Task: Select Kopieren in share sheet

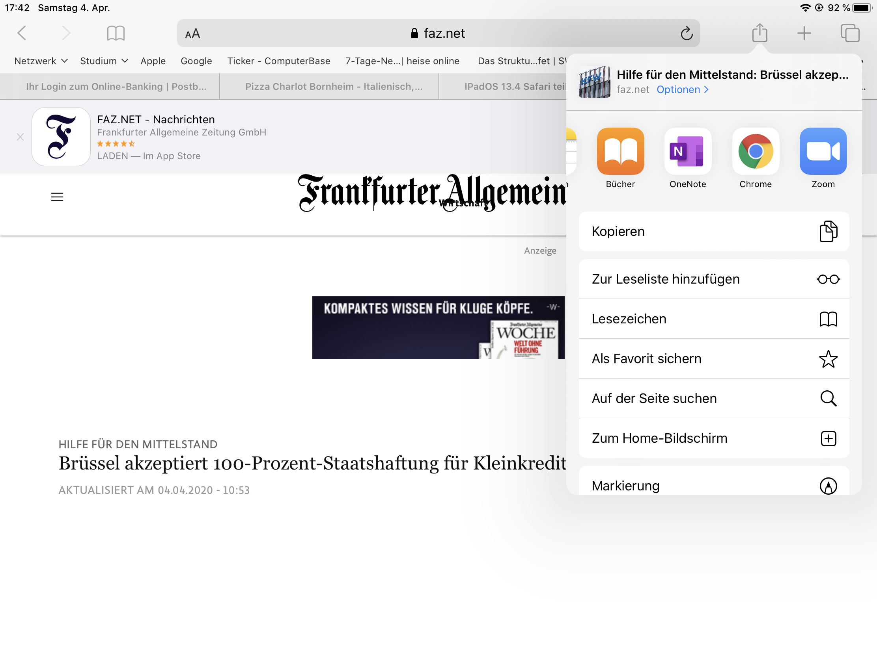Action: 713,231
